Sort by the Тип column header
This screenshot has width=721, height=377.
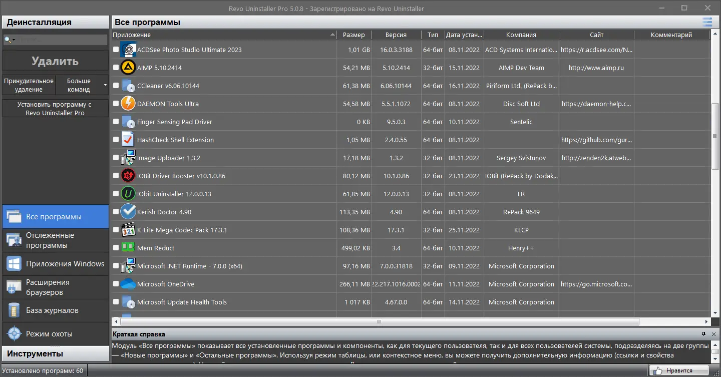433,35
